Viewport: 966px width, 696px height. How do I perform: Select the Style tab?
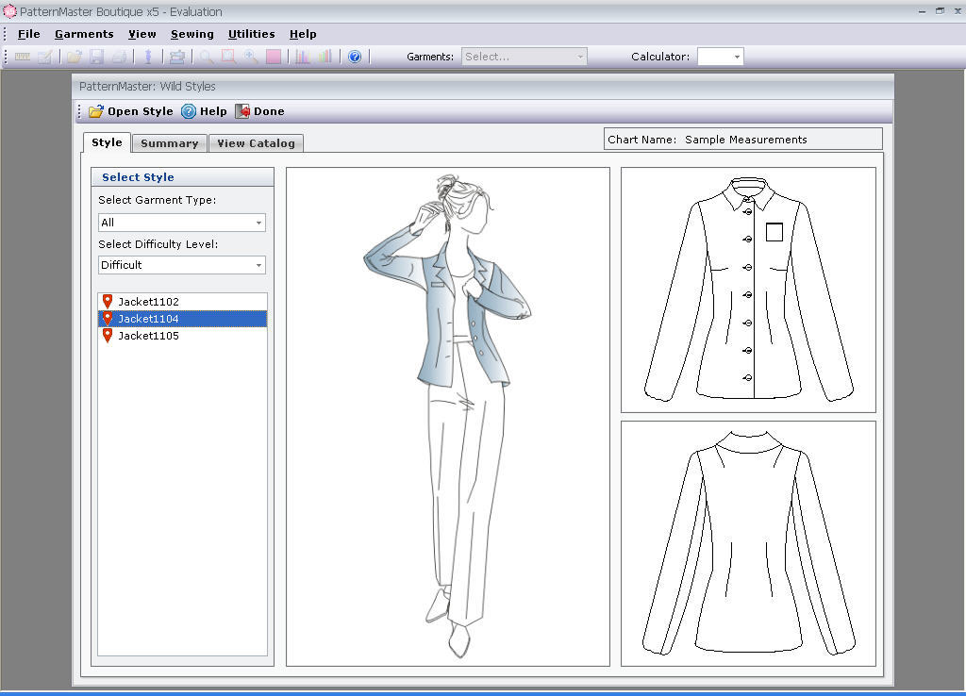click(x=107, y=142)
